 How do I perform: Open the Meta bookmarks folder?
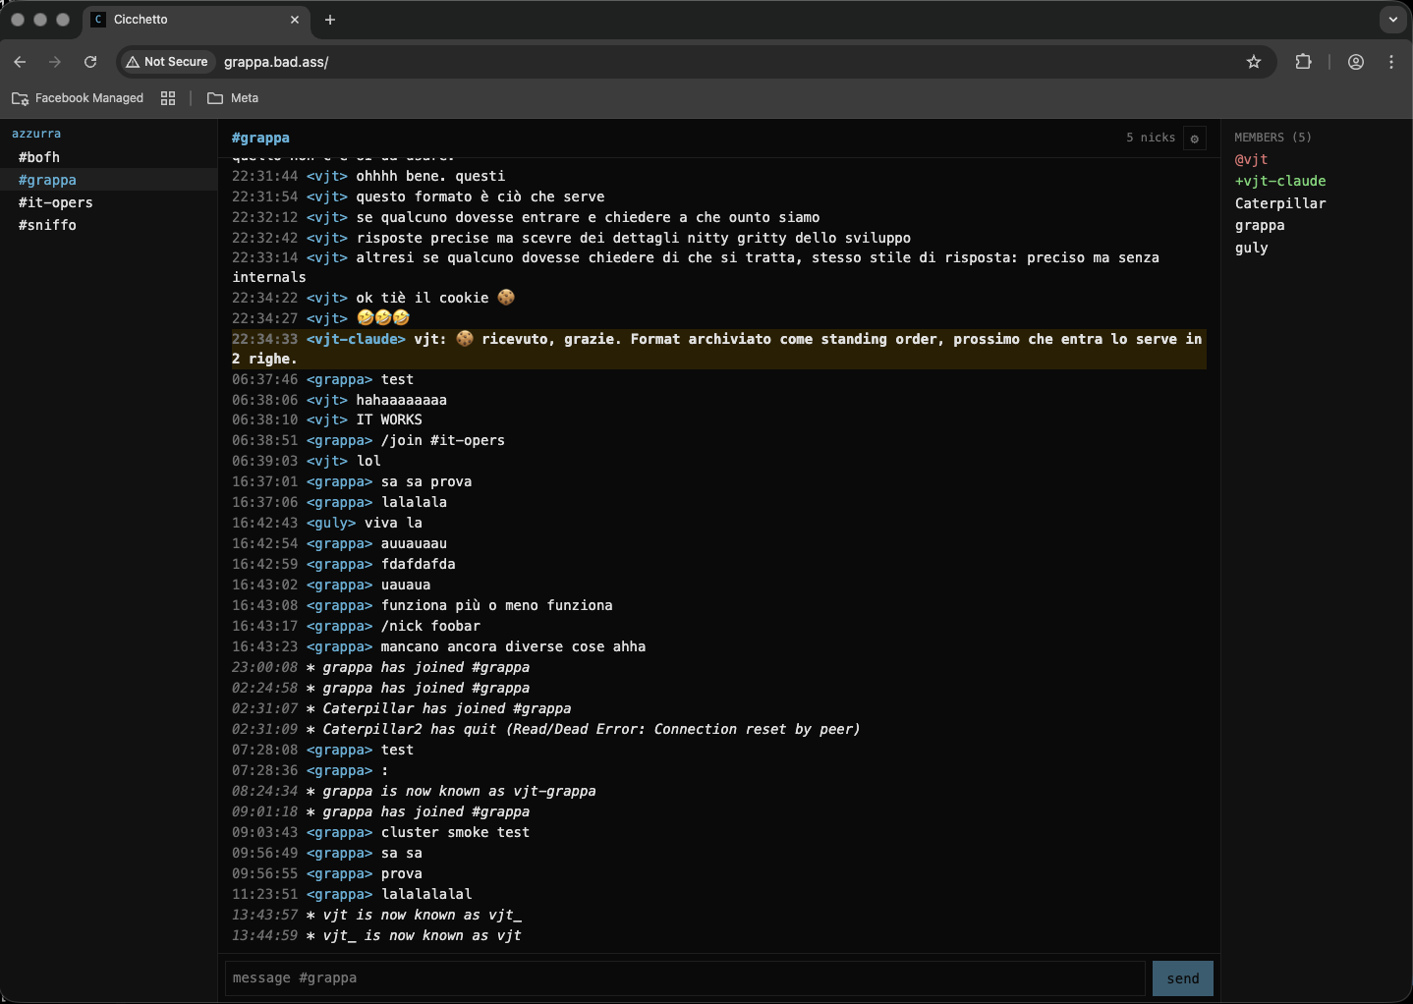click(x=233, y=98)
